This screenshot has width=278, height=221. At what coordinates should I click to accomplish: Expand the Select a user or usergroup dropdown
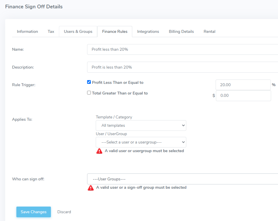coord(141,142)
